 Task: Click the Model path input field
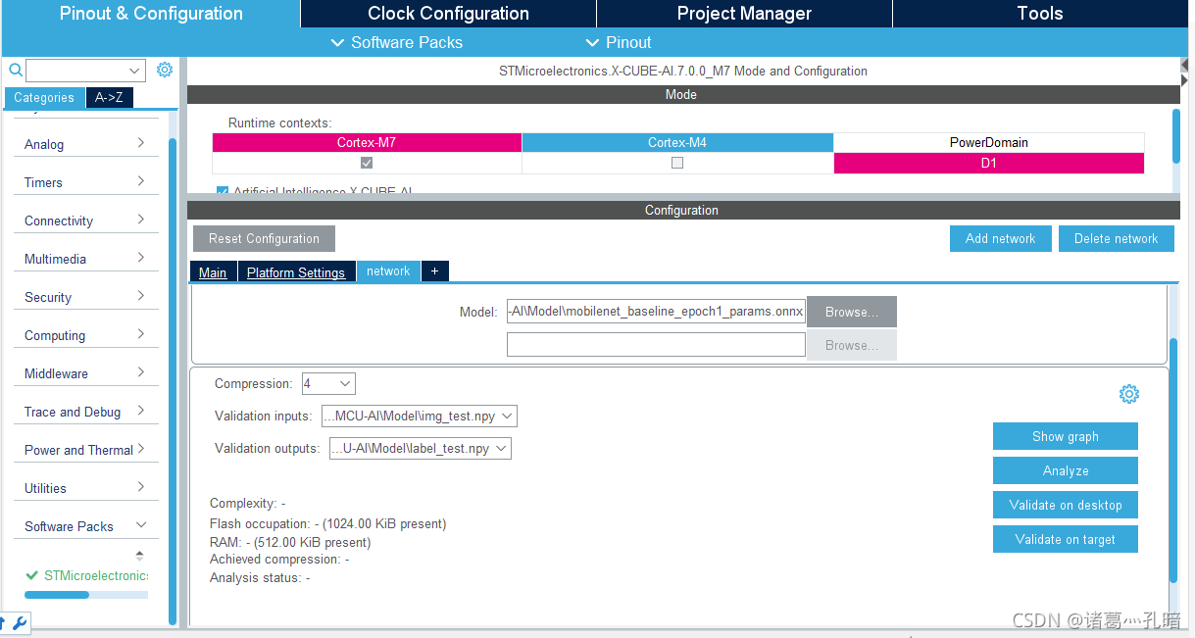pyautogui.click(x=655, y=311)
